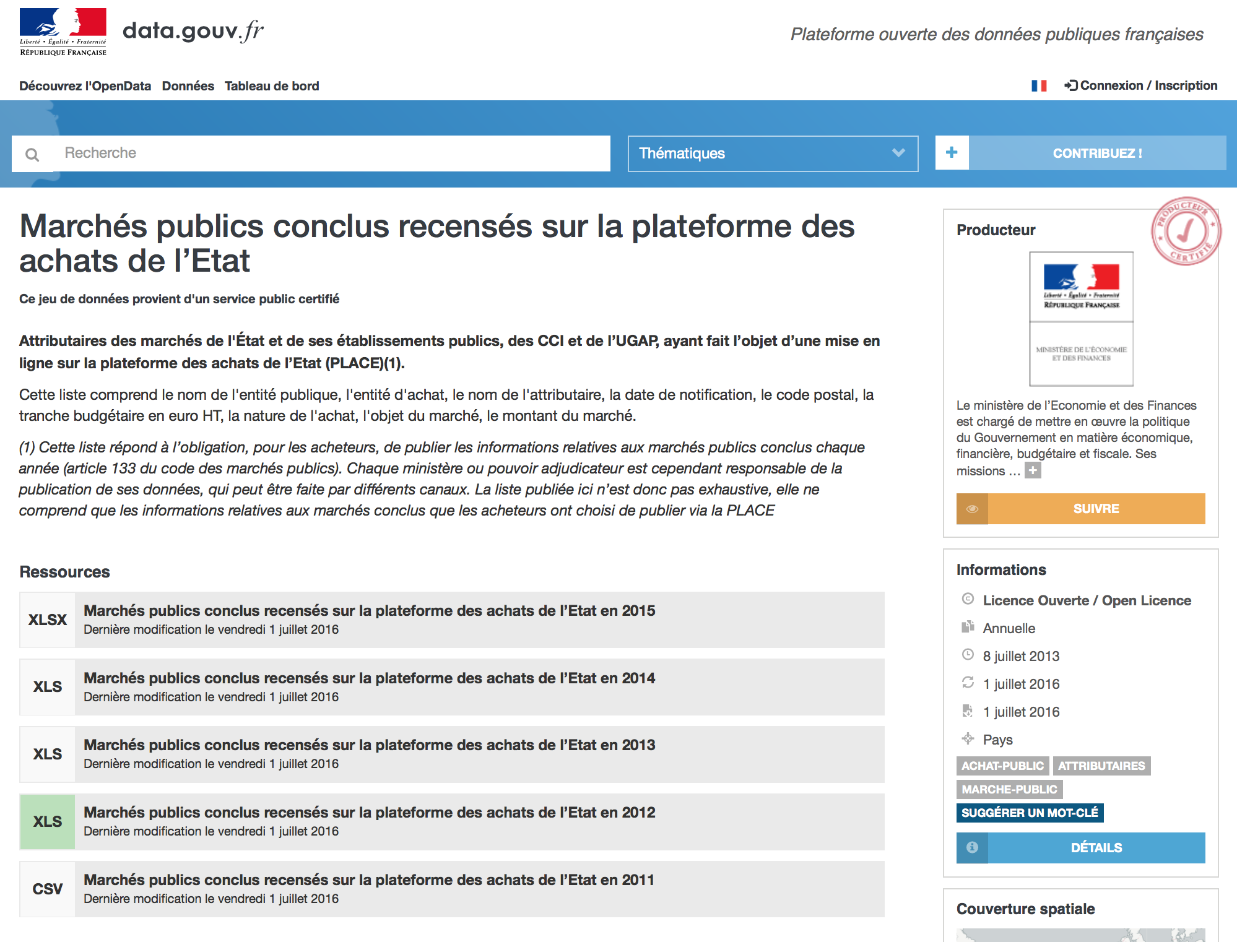Click the info icon on the DÉTAILS button

973,848
